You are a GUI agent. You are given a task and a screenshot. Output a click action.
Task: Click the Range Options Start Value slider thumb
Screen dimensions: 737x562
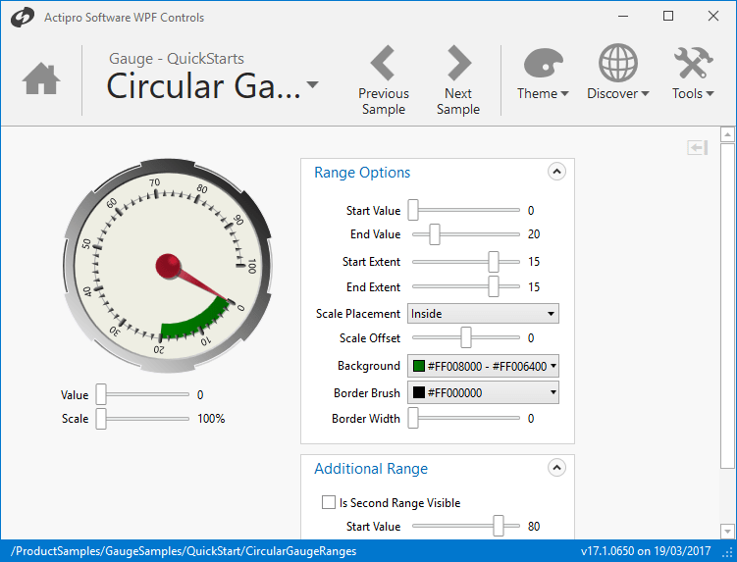coord(413,210)
